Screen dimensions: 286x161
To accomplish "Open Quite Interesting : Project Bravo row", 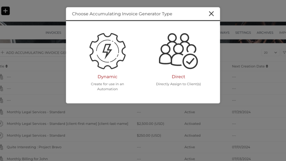I will 34,147.
